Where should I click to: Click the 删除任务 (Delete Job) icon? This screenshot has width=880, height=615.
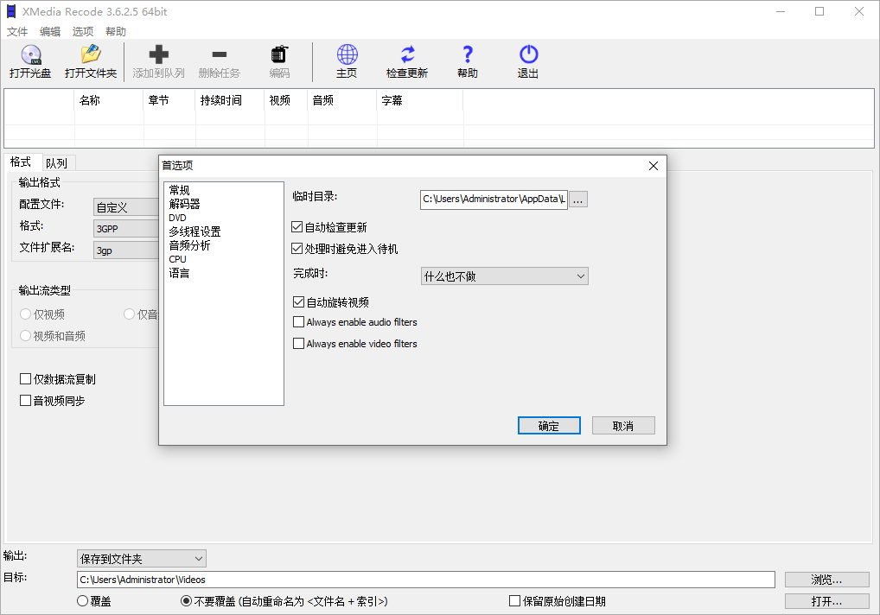point(219,60)
